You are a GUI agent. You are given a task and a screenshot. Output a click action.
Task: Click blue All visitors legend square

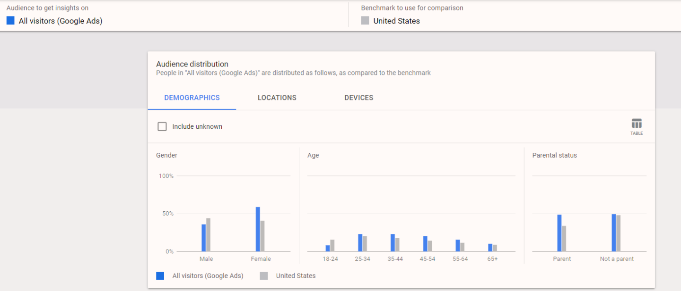[x=160, y=276]
